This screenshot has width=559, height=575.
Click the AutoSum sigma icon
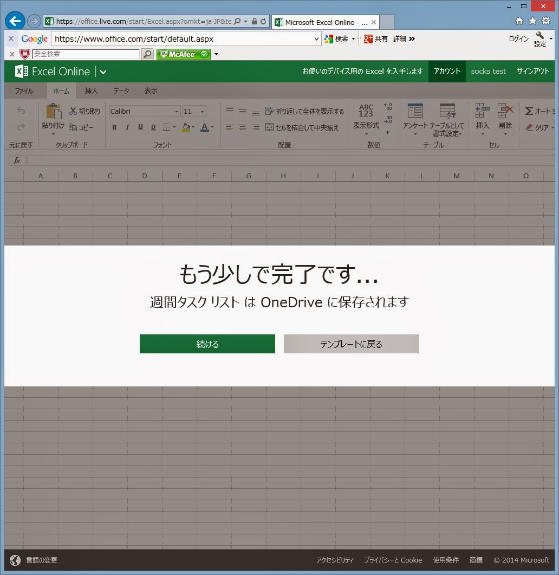(529, 111)
